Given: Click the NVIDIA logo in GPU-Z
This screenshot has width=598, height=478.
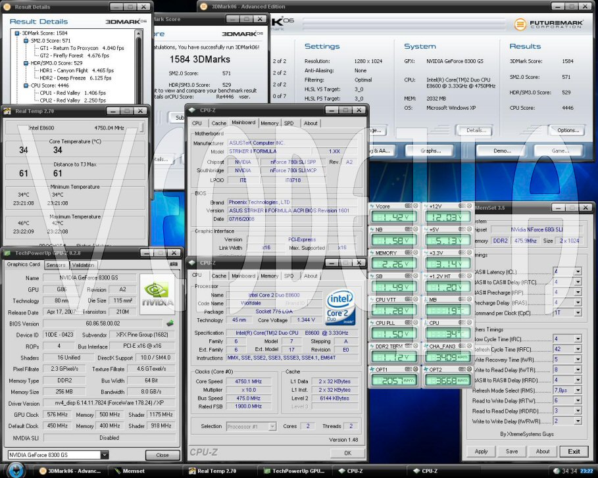Looking at the screenshot, I should point(157,295).
